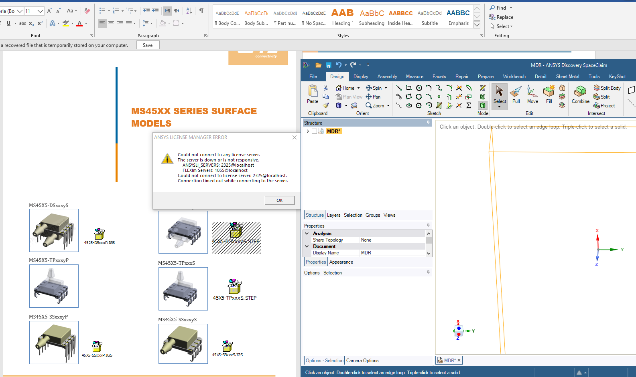Expand the Word Styles gallery

pyautogui.click(x=477, y=25)
